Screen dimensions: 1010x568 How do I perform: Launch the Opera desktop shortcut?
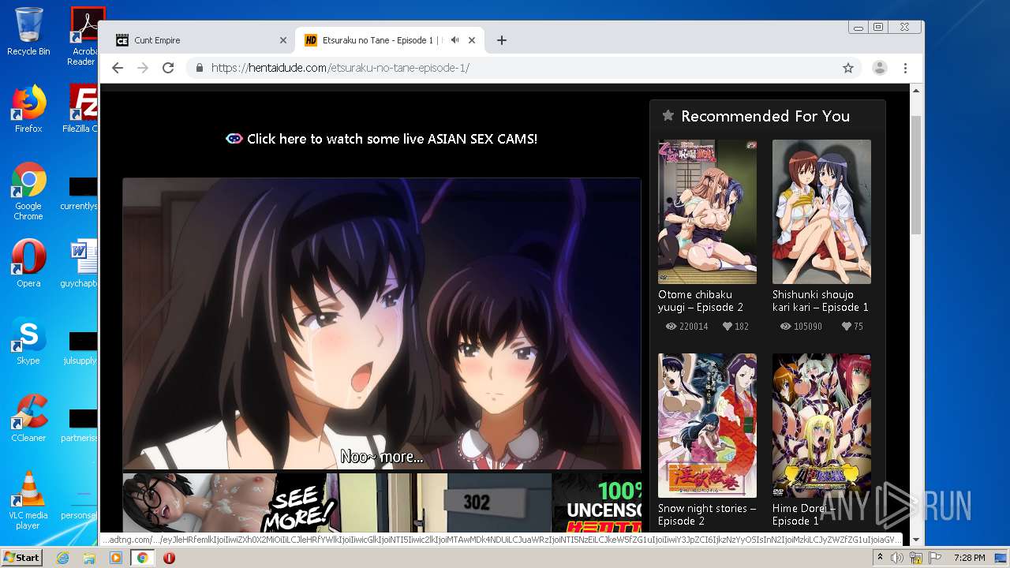(x=28, y=263)
